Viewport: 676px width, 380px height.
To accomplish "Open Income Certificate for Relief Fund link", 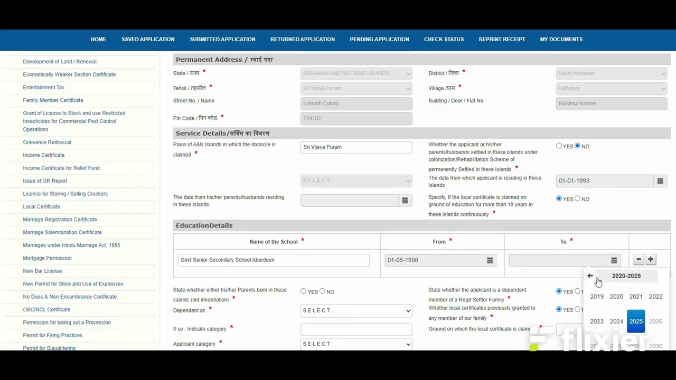I will click(61, 168).
